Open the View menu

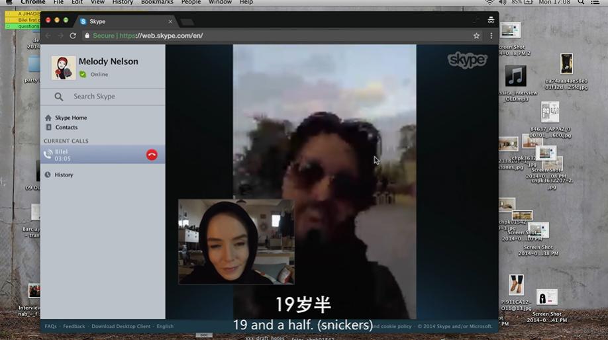tap(97, 3)
